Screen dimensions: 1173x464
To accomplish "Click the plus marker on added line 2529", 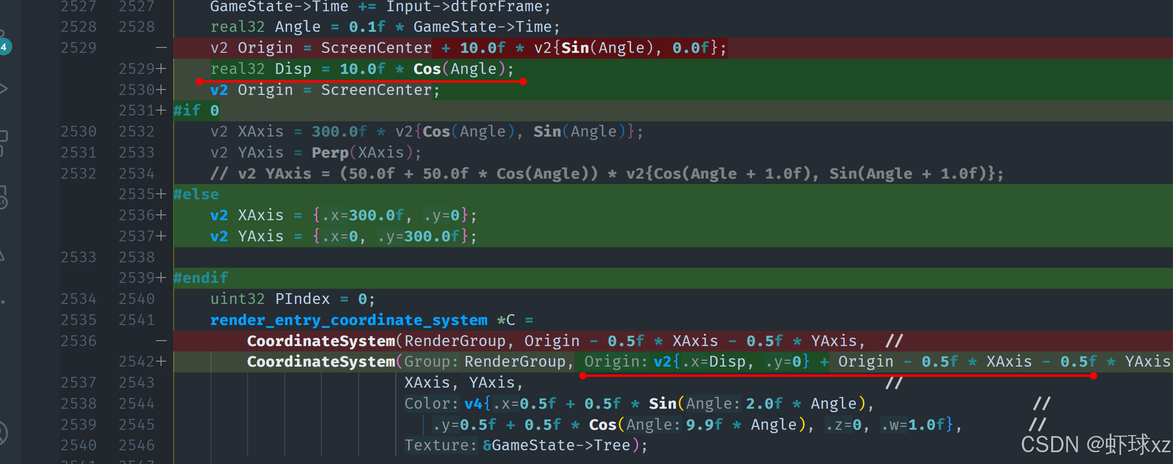I will tap(161, 69).
